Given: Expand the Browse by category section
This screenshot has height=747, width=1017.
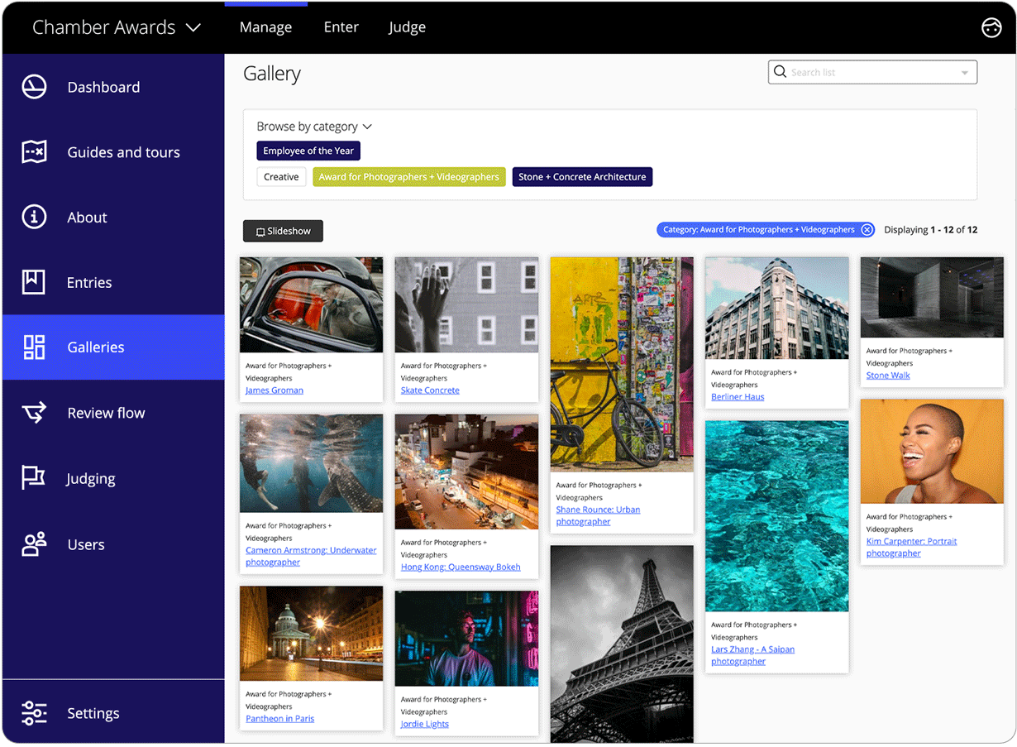Looking at the screenshot, I should click(x=314, y=126).
